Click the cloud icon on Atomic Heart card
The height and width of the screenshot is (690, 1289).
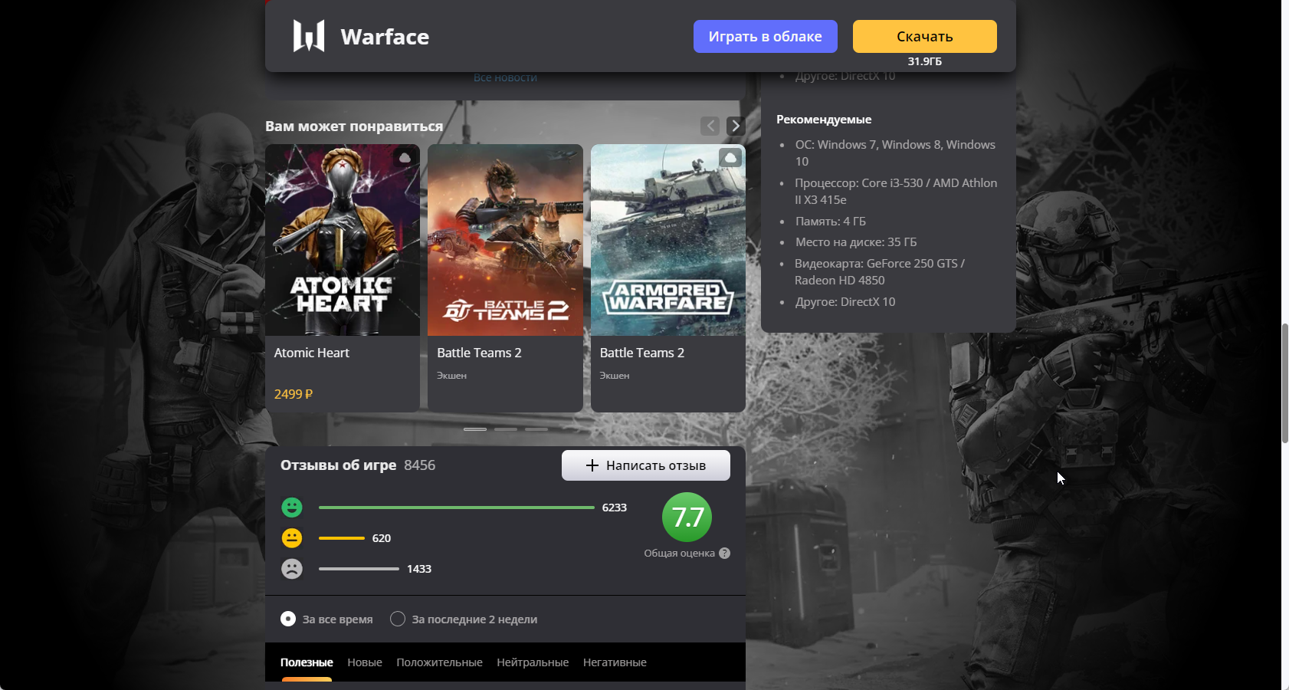point(405,158)
